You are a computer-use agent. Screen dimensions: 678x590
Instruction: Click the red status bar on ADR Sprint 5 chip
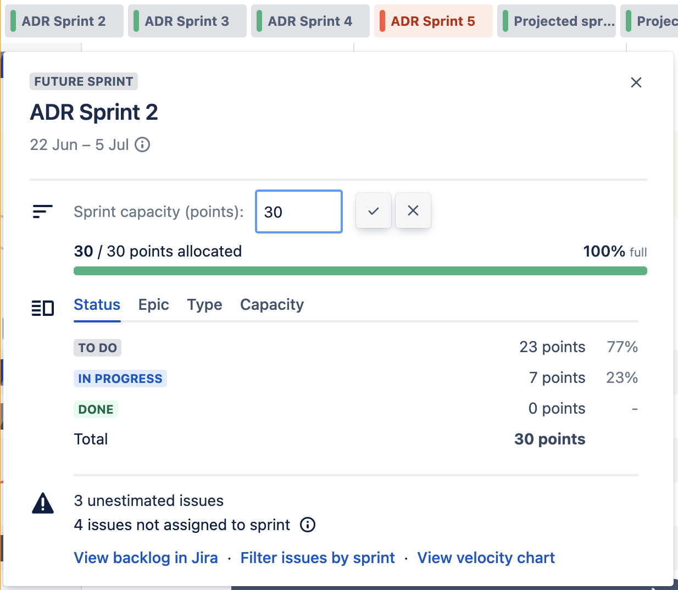[x=381, y=20]
